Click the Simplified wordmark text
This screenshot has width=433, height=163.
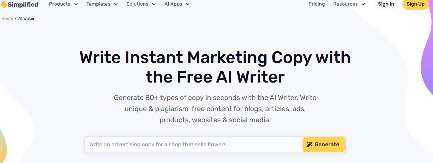click(23, 5)
